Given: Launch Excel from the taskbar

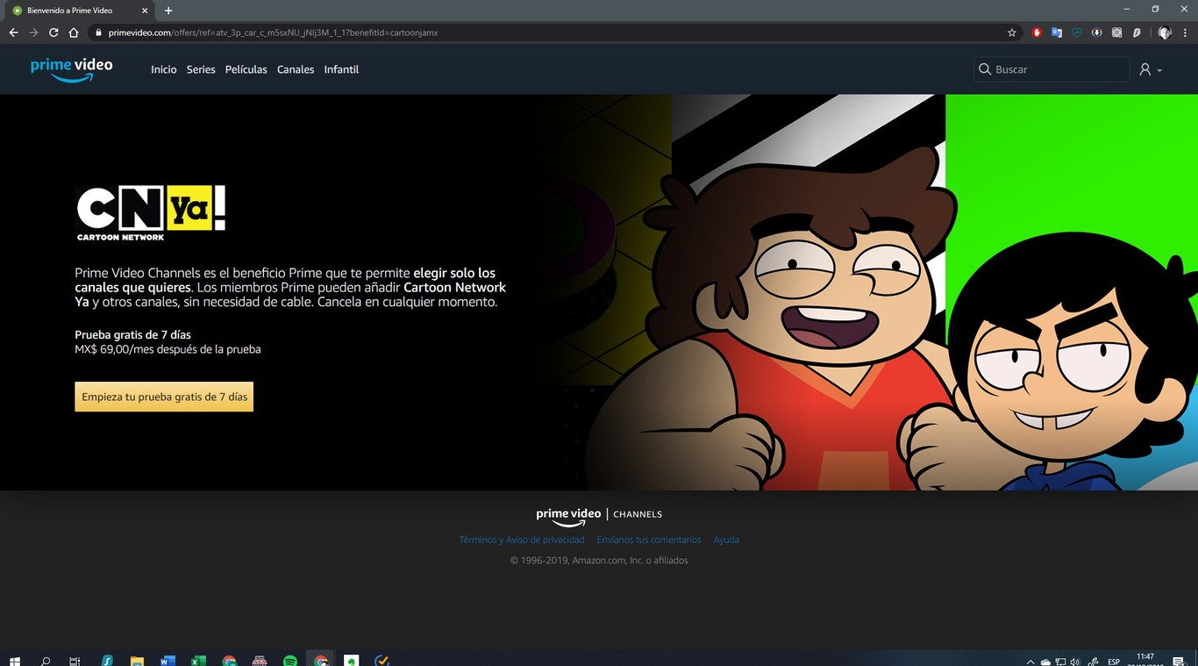Looking at the screenshot, I should pos(198,661).
